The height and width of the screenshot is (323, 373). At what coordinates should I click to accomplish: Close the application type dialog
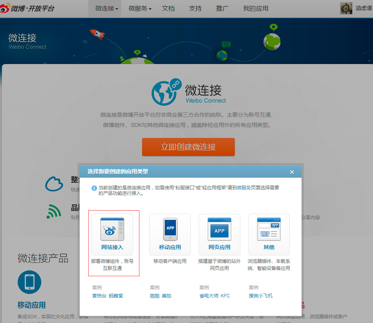(292, 172)
